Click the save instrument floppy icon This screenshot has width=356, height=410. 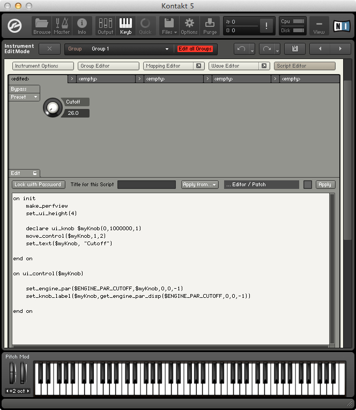tap(295, 49)
